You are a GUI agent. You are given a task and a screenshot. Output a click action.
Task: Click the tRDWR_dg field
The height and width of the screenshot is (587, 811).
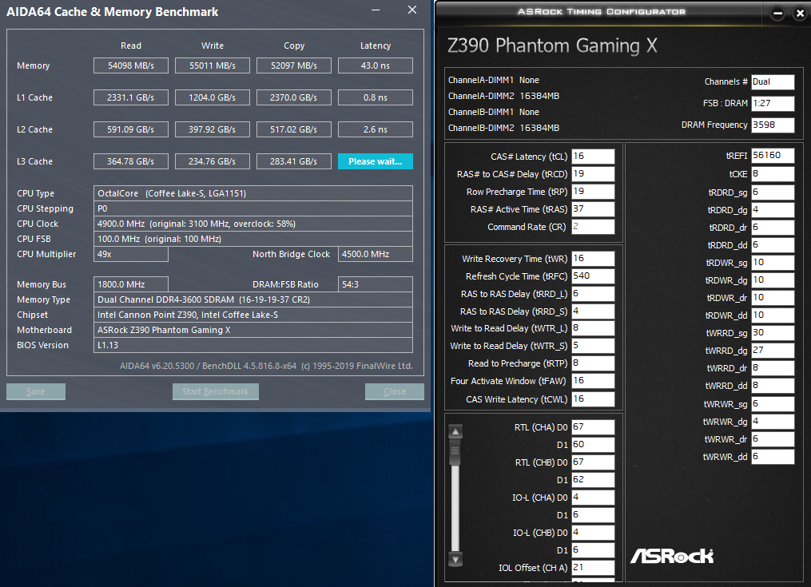(773, 280)
